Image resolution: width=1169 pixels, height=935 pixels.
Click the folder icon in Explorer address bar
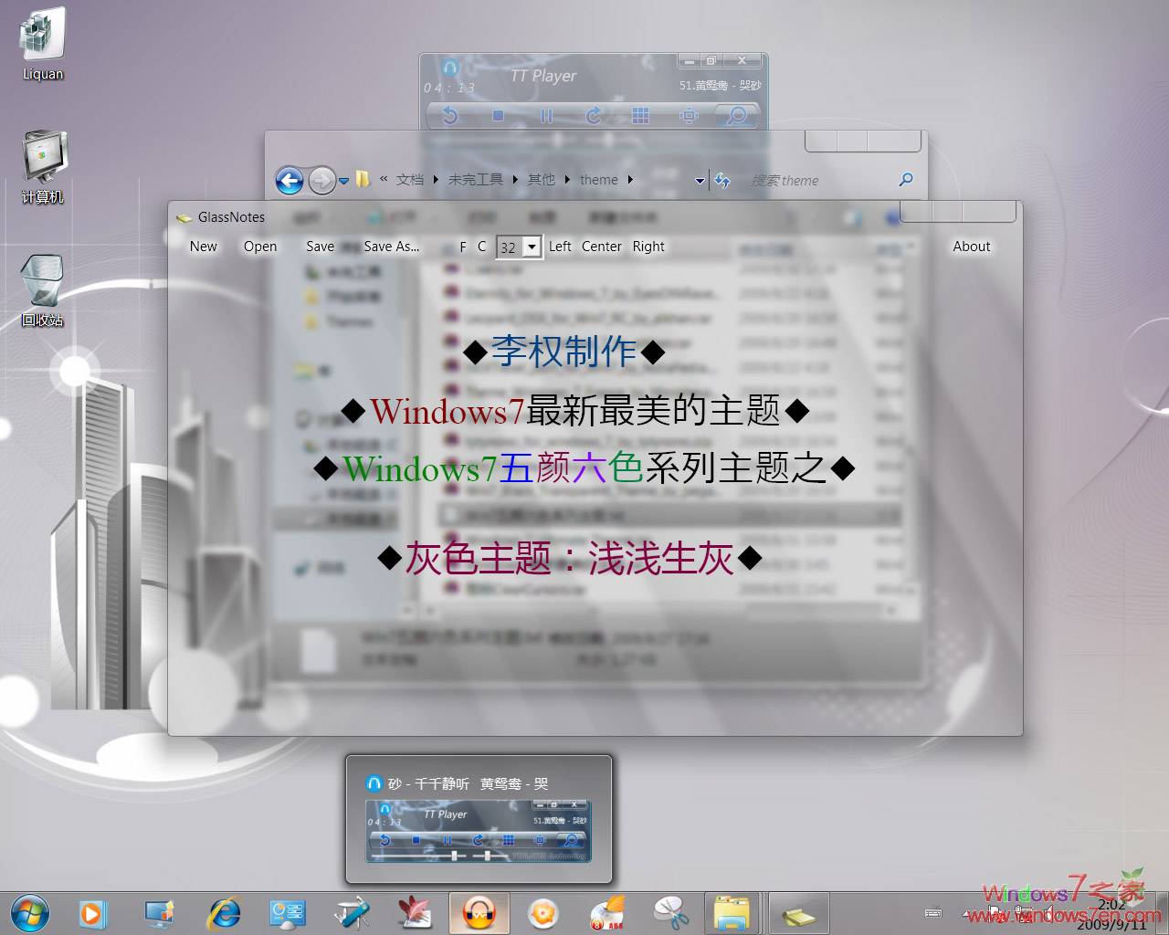(x=363, y=179)
